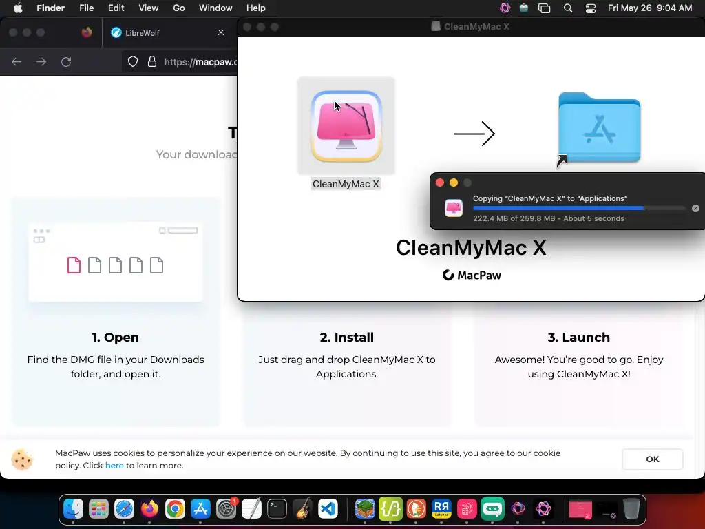Open the Latynka RЯ app in Dock

click(441, 509)
